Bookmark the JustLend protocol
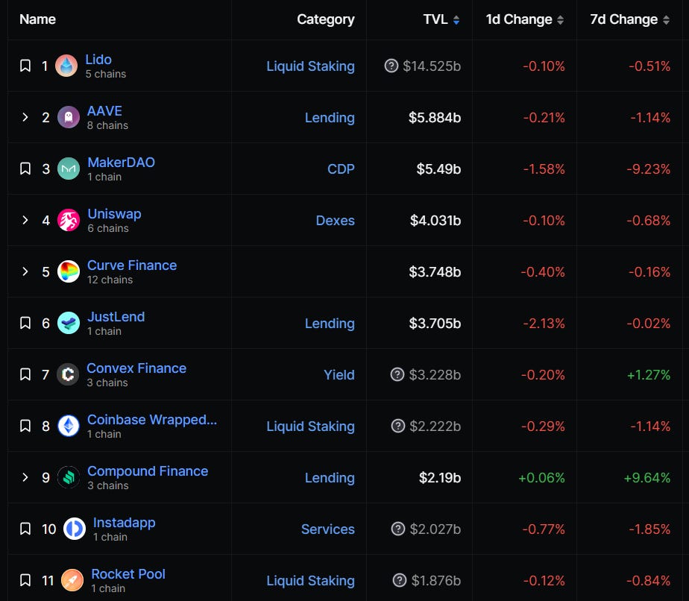The width and height of the screenshot is (689, 601). tap(25, 323)
